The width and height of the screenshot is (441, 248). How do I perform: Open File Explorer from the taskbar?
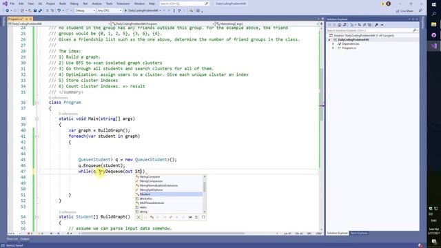433,25
